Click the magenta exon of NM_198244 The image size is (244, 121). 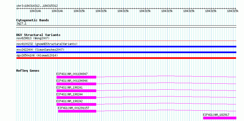point(76,98)
